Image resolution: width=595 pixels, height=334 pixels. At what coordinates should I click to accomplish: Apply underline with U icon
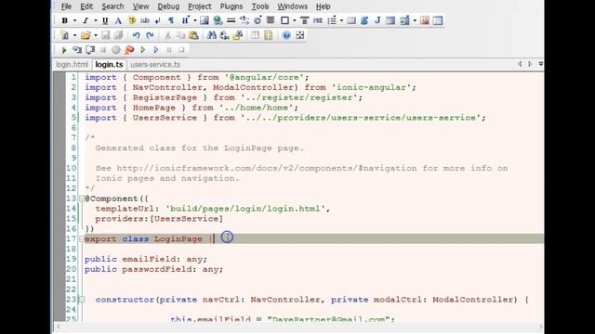tap(105, 20)
